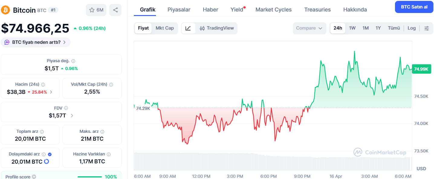The image size is (434, 179).
Task: Open the Hakkında tab
Action: pyautogui.click(x=355, y=10)
